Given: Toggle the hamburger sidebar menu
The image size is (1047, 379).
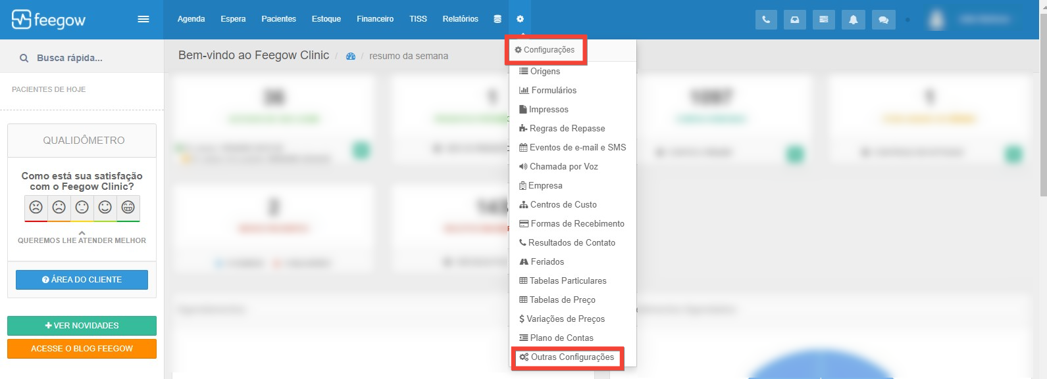Looking at the screenshot, I should click(143, 19).
